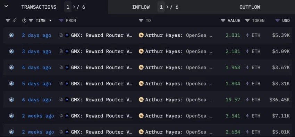
Task: Click the GMX logo in the 3 days ago row
Action: 67,51
